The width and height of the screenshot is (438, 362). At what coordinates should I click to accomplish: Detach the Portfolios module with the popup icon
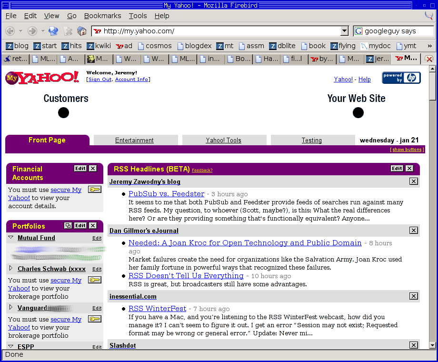click(x=68, y=226)
